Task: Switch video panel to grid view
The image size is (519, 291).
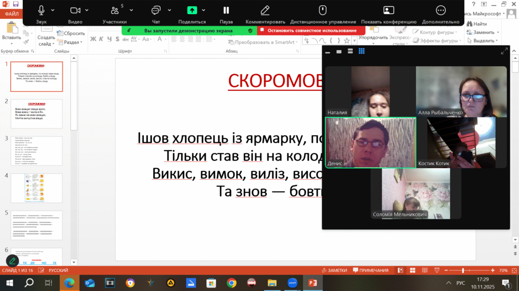Action: [362, 51]
